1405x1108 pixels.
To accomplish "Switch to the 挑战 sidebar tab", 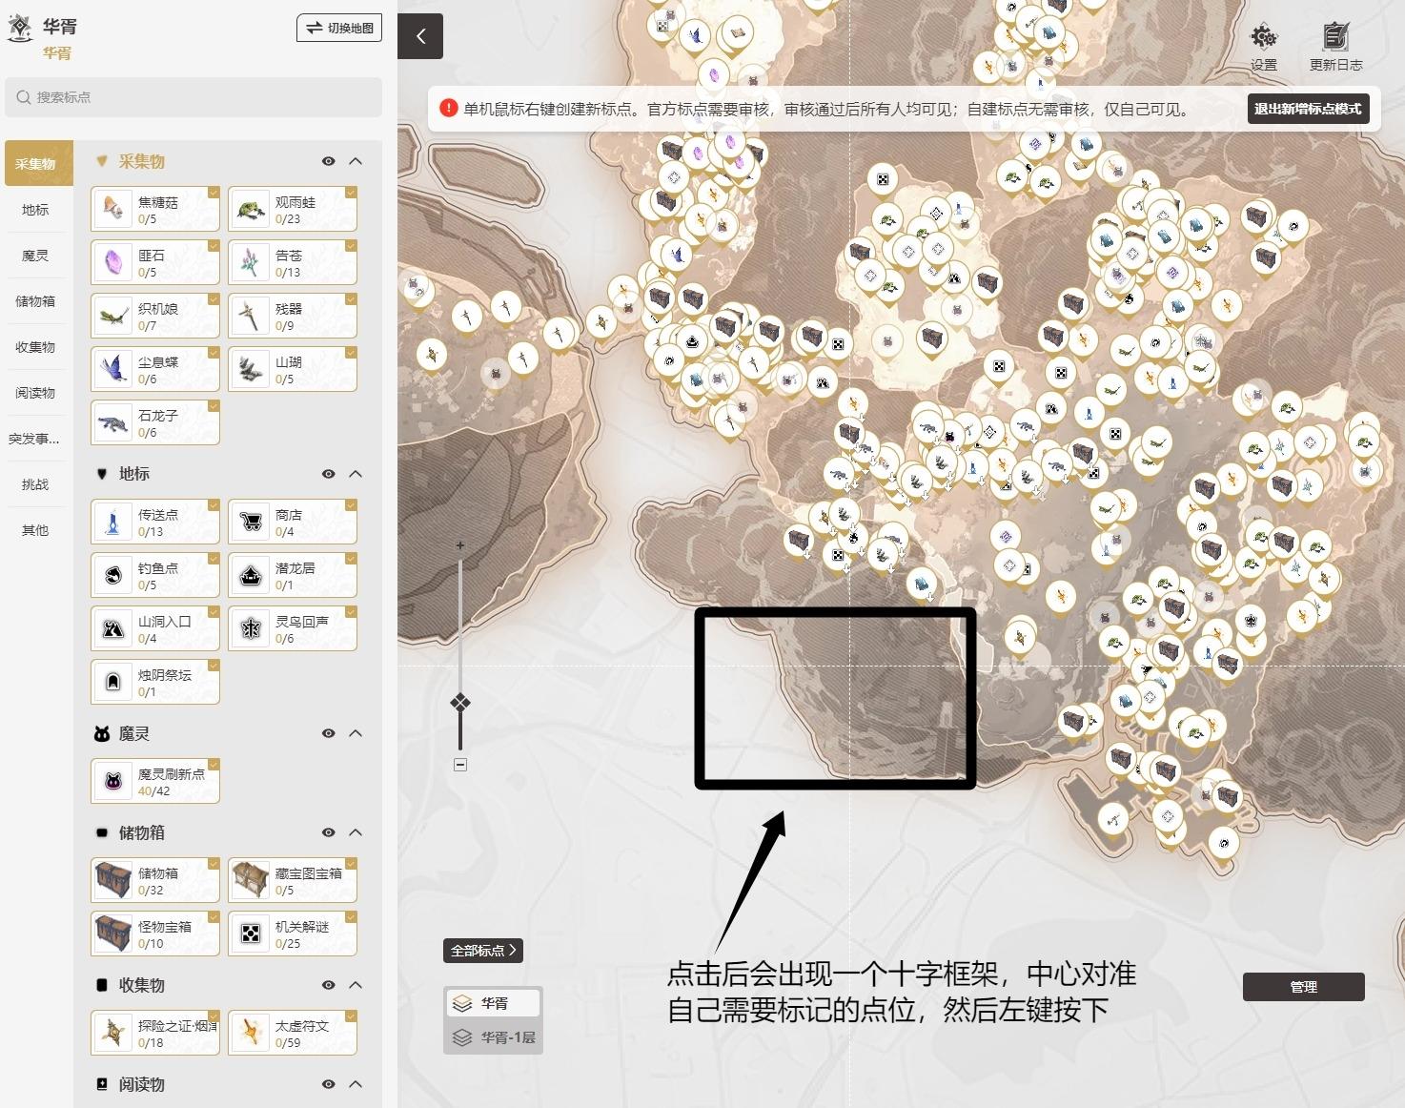I will tap(35, 484).
